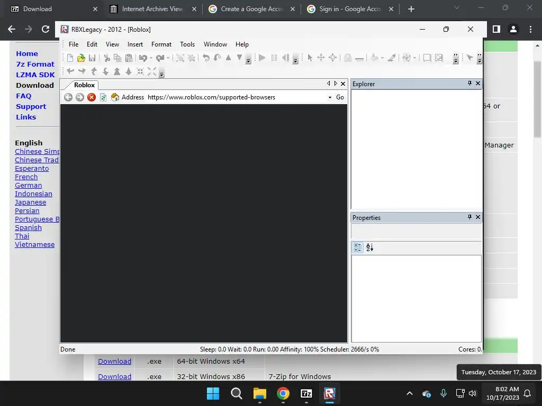542x406 pixels.
Task: Click the tilt rotate icon
Action: [x=217, y=58]
